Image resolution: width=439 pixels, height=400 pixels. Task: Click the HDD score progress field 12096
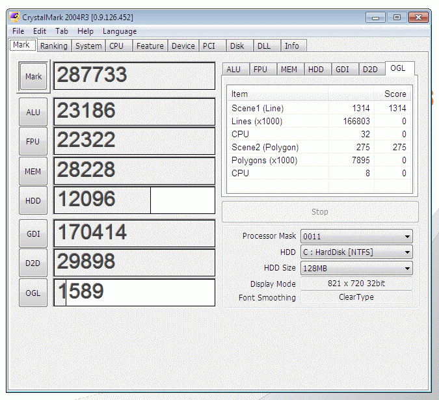(x=135, y=200)
